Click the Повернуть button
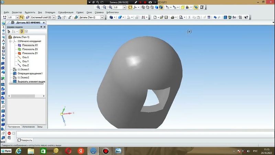Screen dimensions: 275x155 (25, 140)
